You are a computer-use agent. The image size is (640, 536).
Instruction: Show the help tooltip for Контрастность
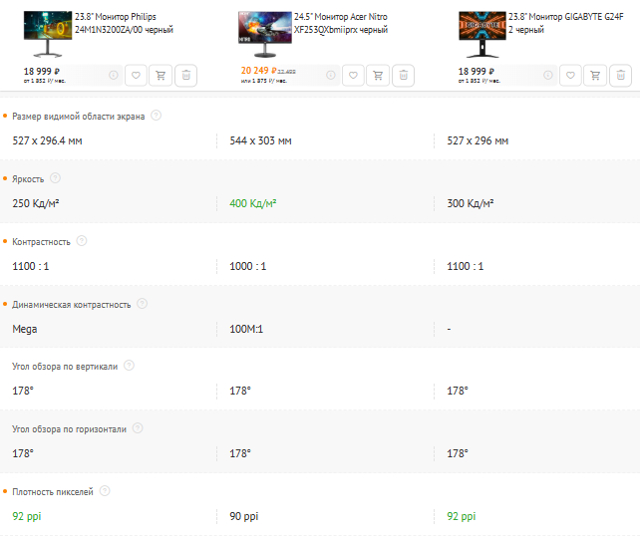click(82, 241)
